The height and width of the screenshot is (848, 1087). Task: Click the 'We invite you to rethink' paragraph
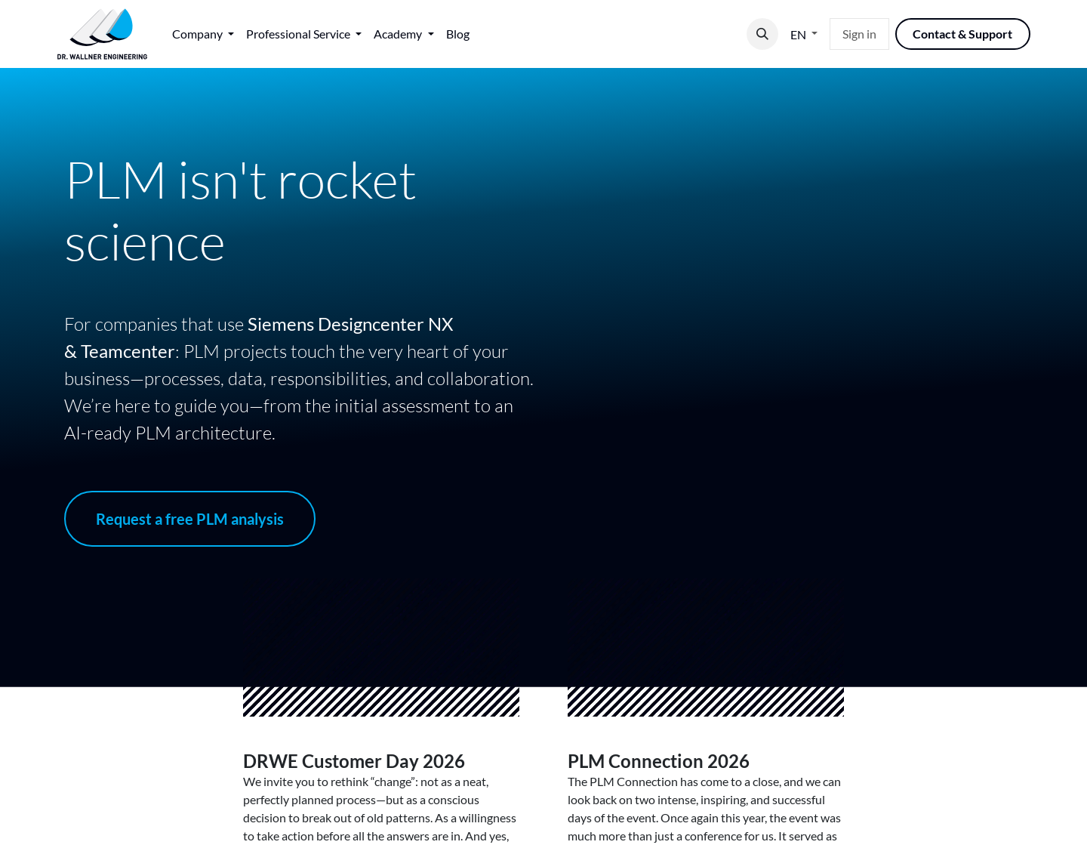(x=380, y=809)
